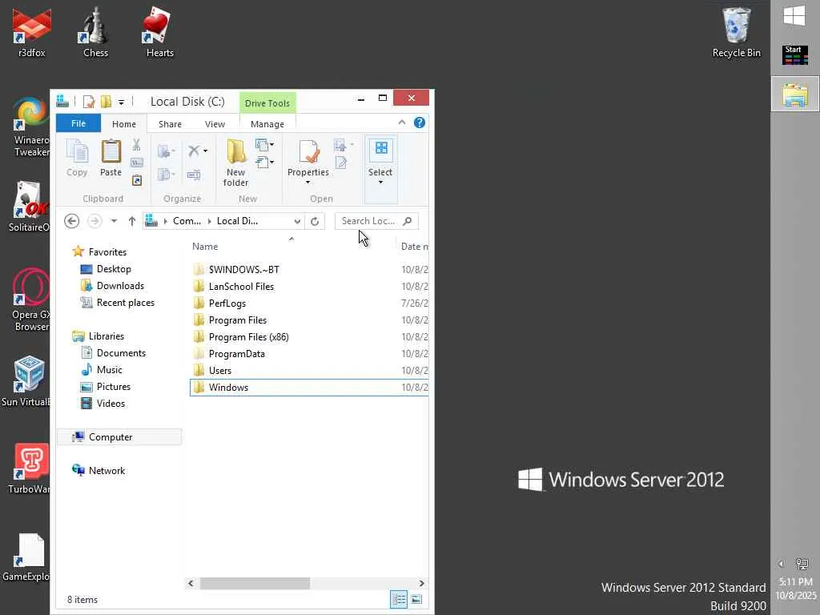Switch to the Manage ribbon tab
Viewport: 820px width, 615px height.
tap(267, 124)
